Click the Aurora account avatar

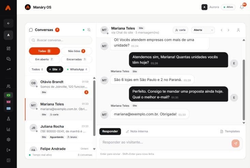point(204,7)
